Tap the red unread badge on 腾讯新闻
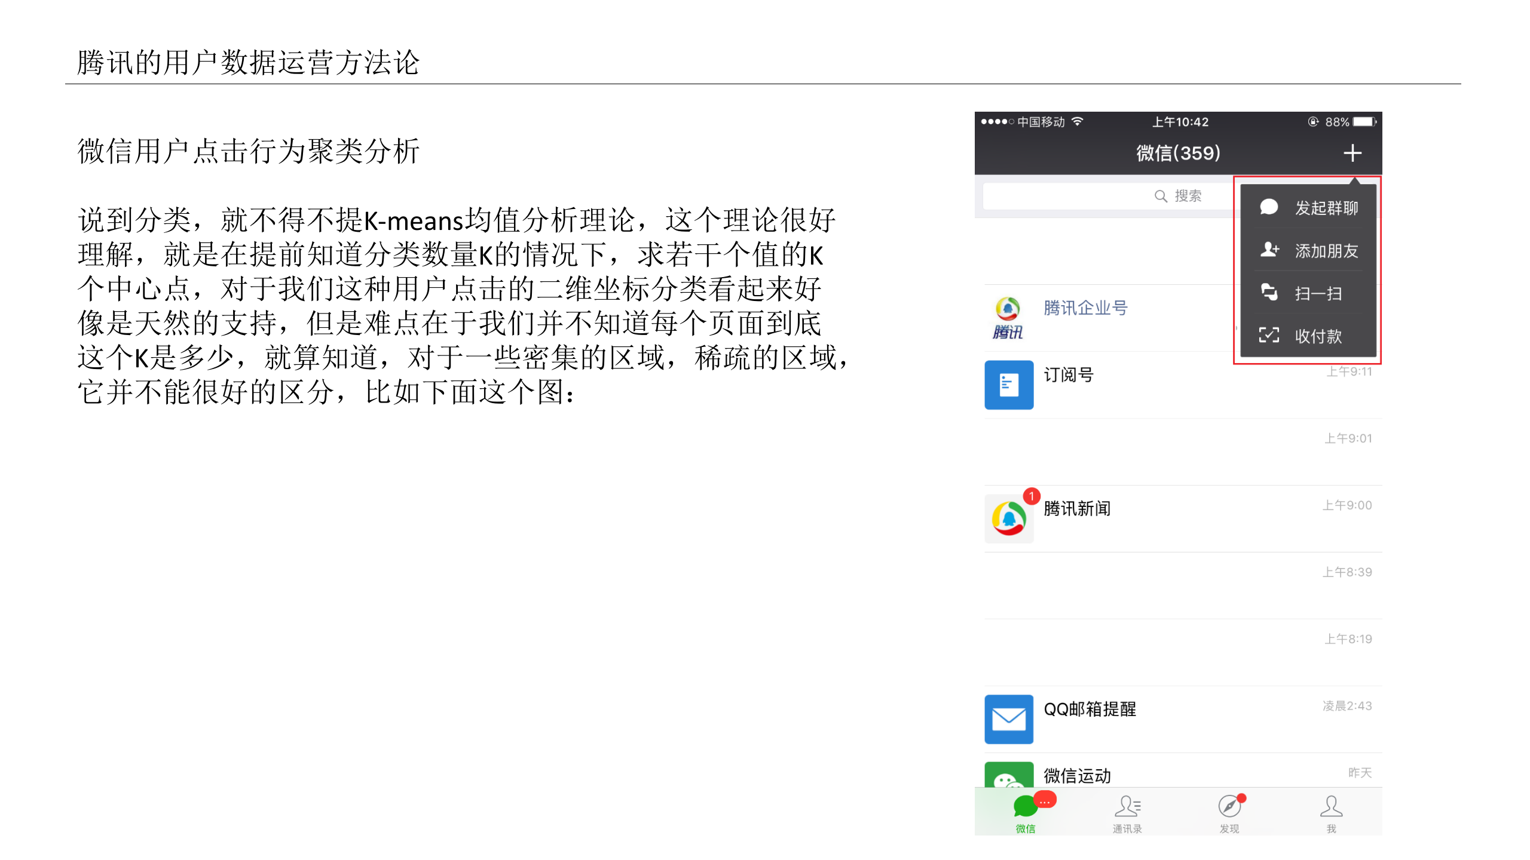The height and width of the screenshot is (860, 1530). tap(1030, 495)
